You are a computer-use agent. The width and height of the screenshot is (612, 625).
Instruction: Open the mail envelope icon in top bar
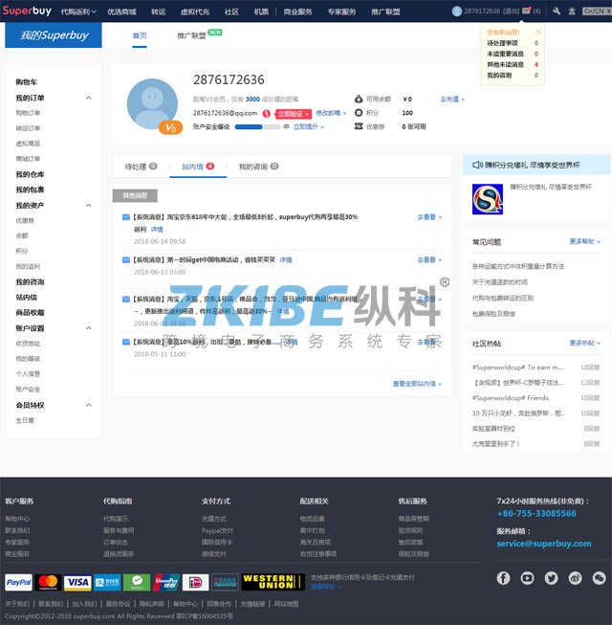[x=526, y=11]
